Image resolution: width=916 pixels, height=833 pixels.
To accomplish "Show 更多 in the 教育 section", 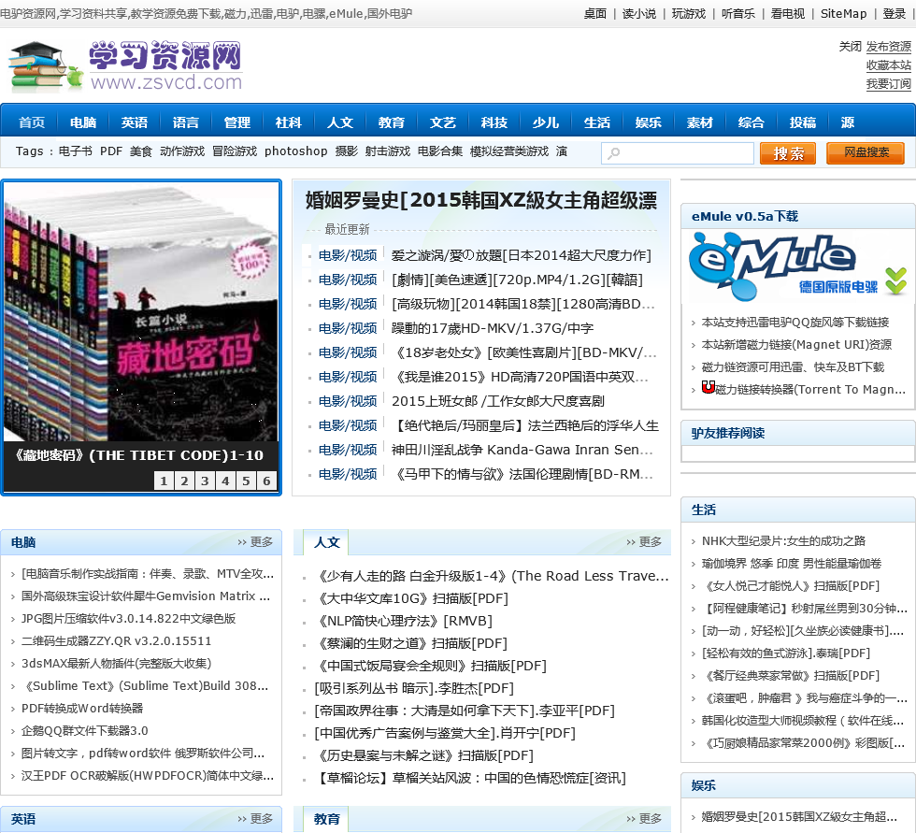I will (x=644, y=819).
